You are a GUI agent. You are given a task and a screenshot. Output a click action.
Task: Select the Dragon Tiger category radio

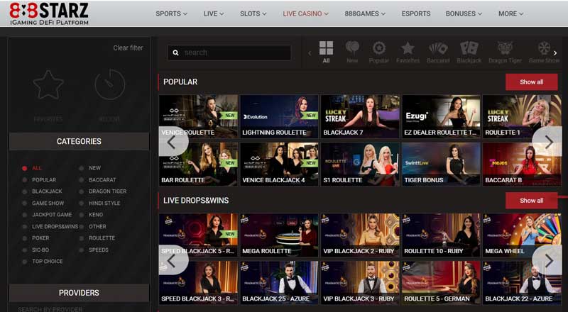82,191
